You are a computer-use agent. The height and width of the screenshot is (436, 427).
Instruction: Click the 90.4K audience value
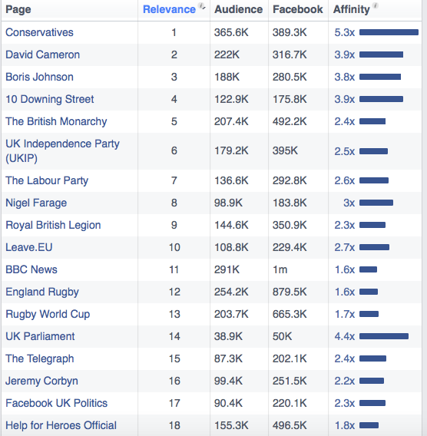coord(228,403)
